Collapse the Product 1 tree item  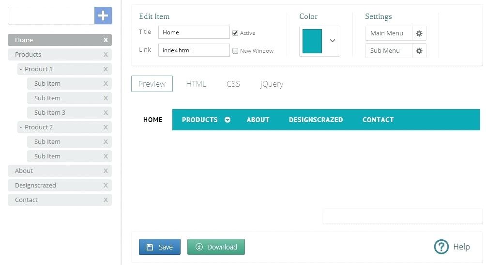point(21,69)
